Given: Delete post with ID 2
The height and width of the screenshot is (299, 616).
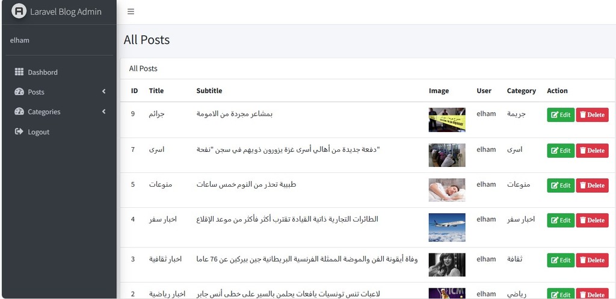Looking at the screenshot, I should [x=592, y=294].
